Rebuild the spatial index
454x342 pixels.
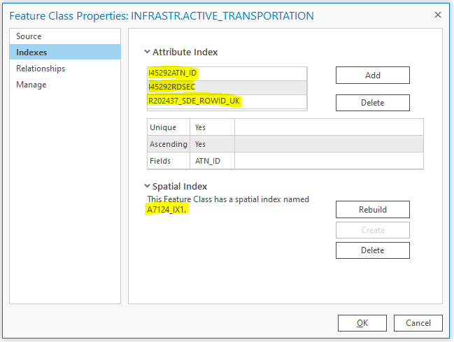[372, 210]
